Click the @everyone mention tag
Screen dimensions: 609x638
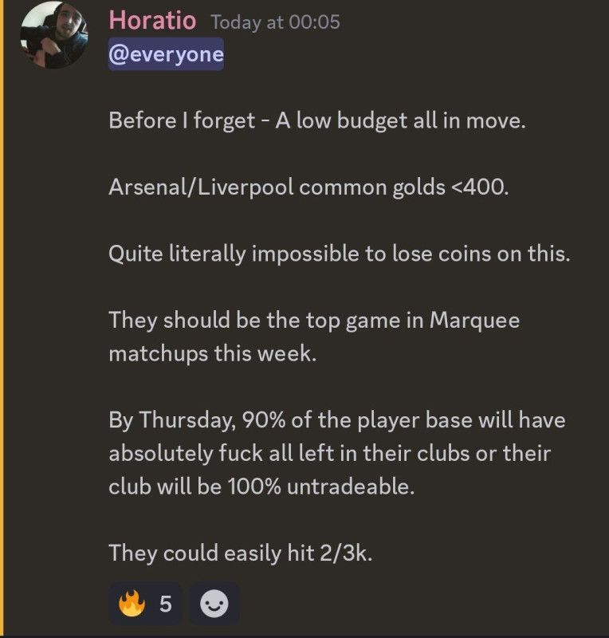point(166,54)
